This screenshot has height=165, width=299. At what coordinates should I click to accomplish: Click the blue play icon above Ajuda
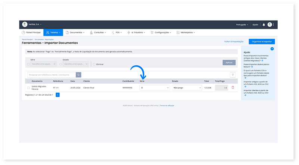click(272, 49)
